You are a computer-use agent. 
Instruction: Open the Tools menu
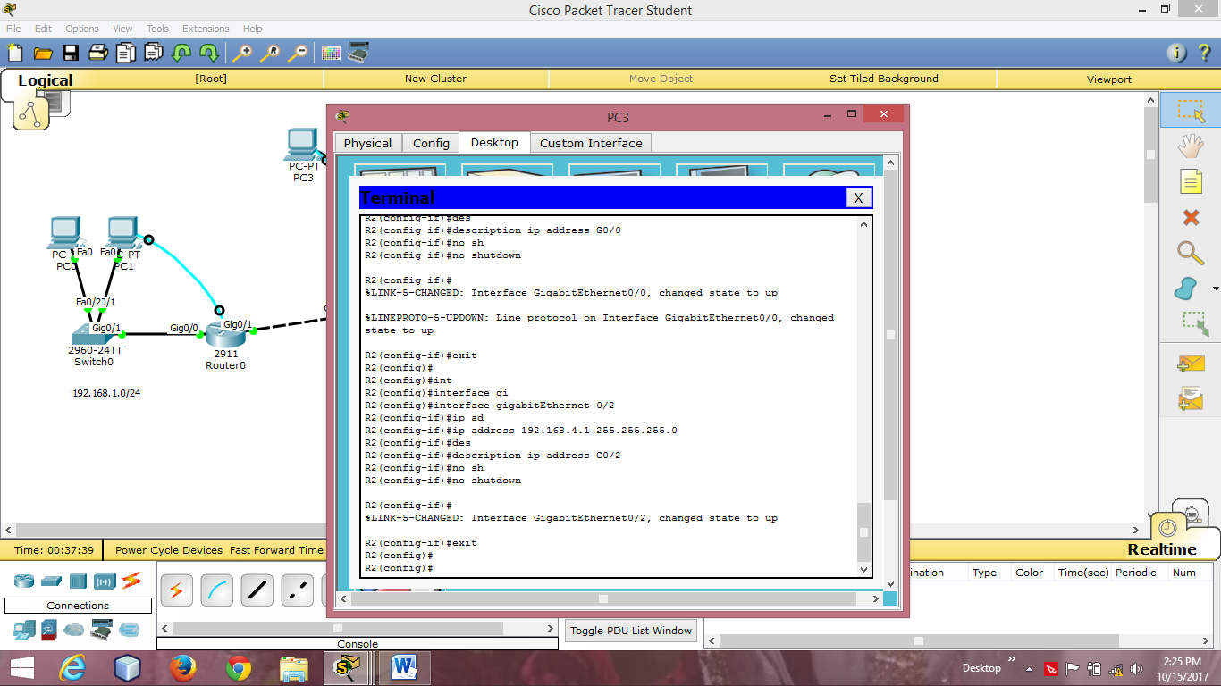[x=157, y=29]
